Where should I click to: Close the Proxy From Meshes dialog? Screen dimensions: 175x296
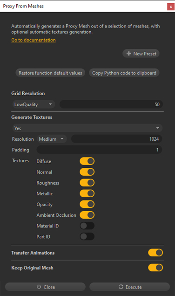[171, 7]
